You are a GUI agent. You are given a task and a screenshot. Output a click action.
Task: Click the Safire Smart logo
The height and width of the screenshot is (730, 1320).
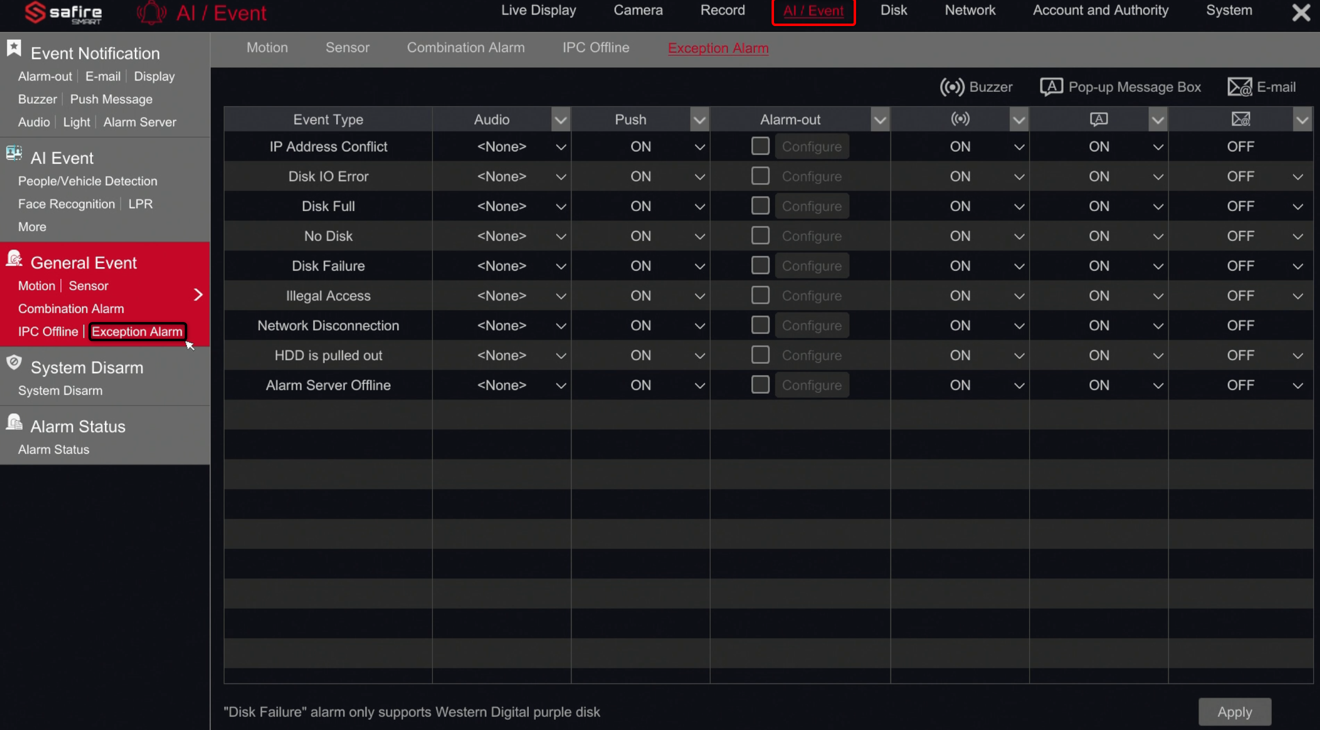tap(63, 13)
